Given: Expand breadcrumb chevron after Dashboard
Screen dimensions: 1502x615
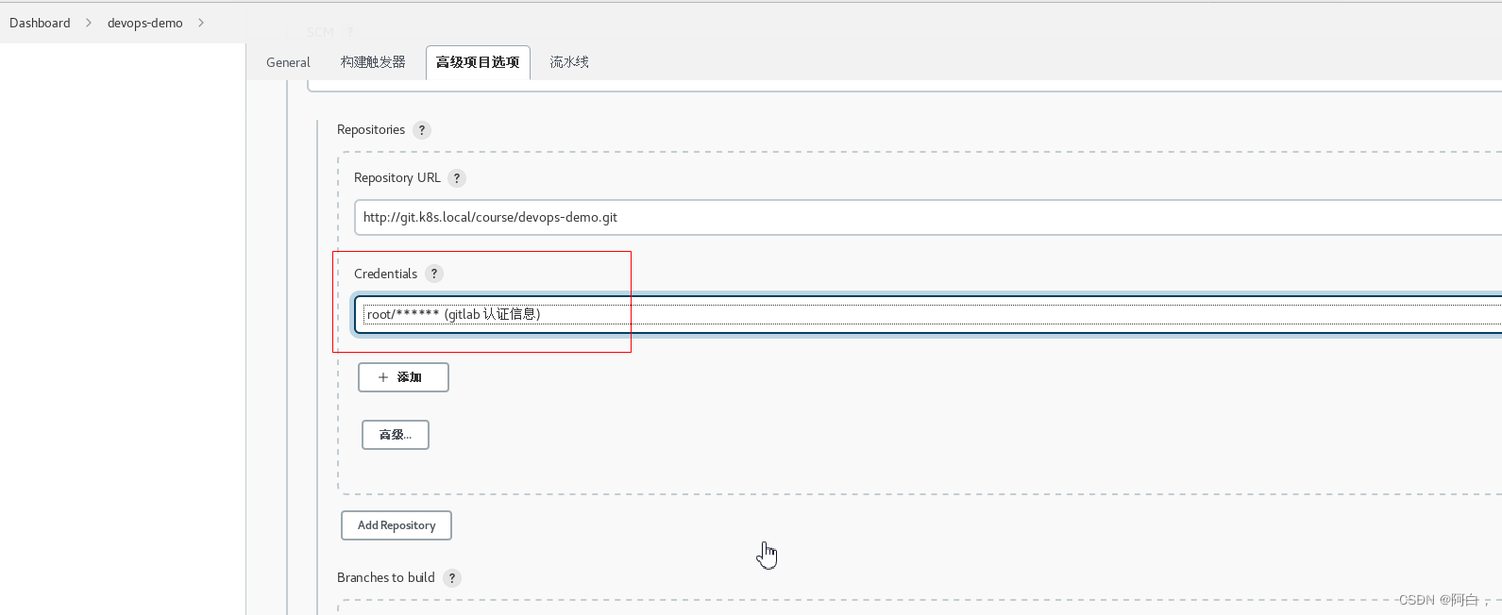Looking at the screenshot, I should [89, 23].
